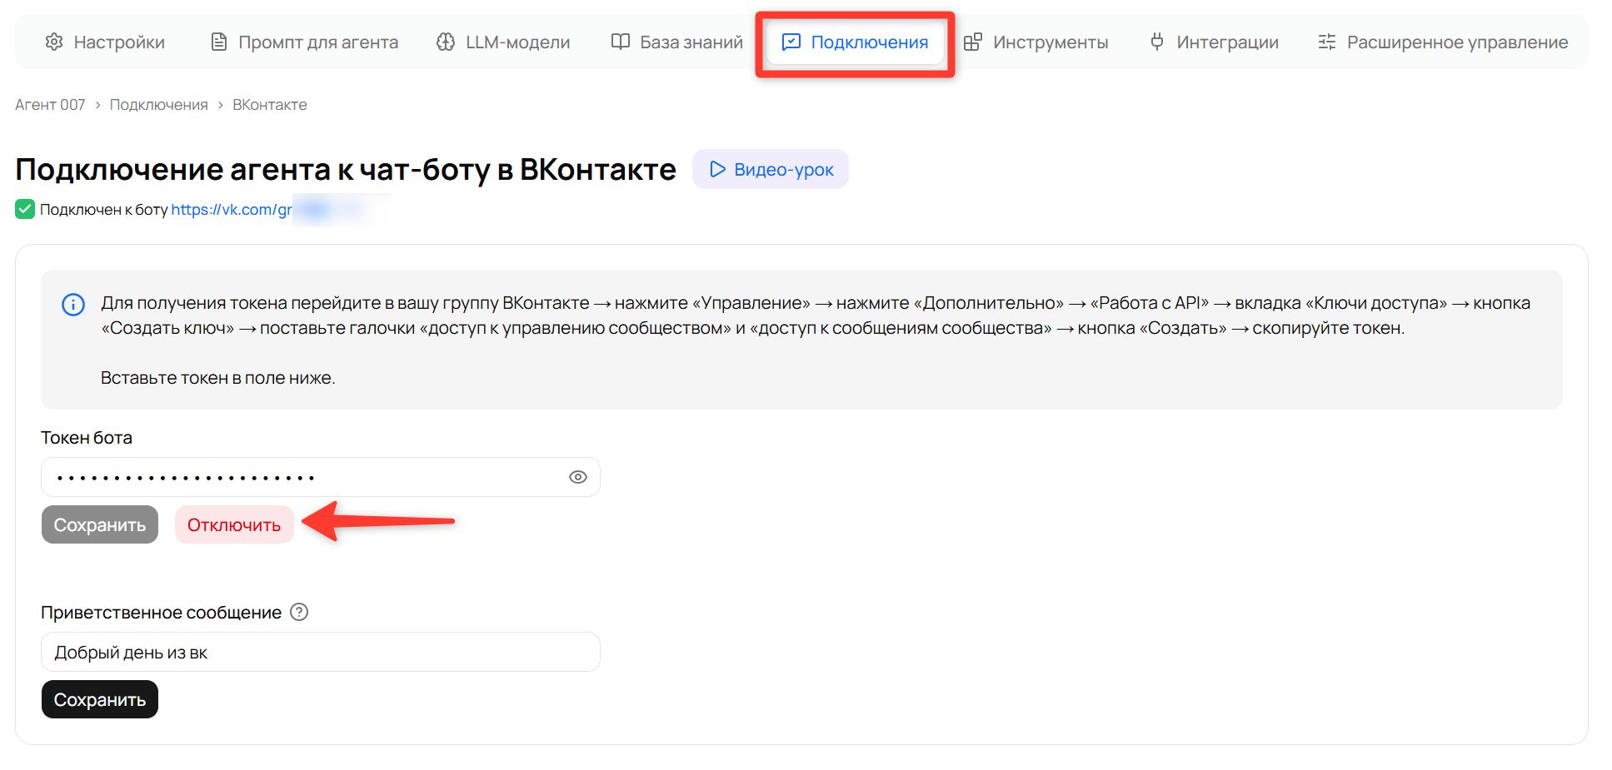This screenshot has width=1612, height=770.
Task: Click gray Сохранить button under token
Action: 100,524
